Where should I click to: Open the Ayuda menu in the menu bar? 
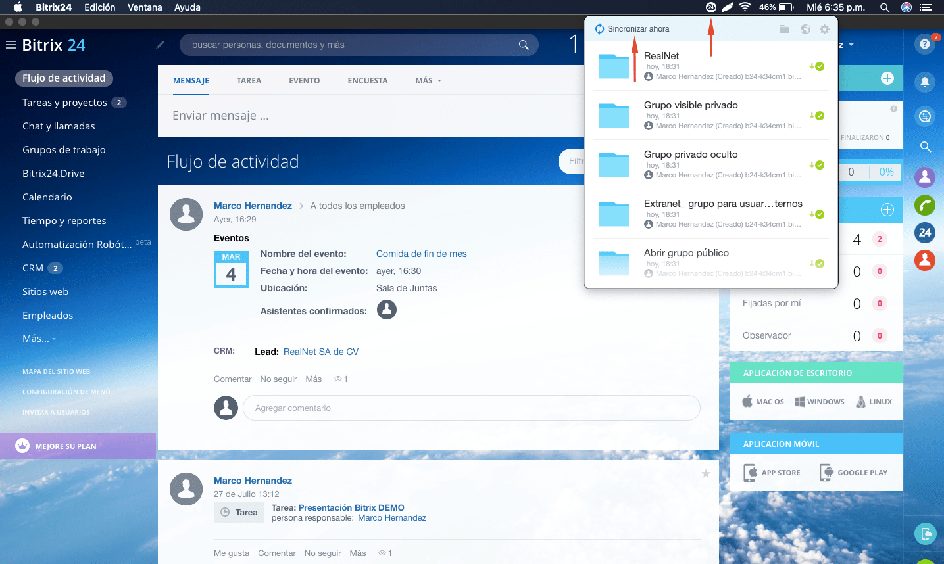pyautogui.click(x=187, y=7)
